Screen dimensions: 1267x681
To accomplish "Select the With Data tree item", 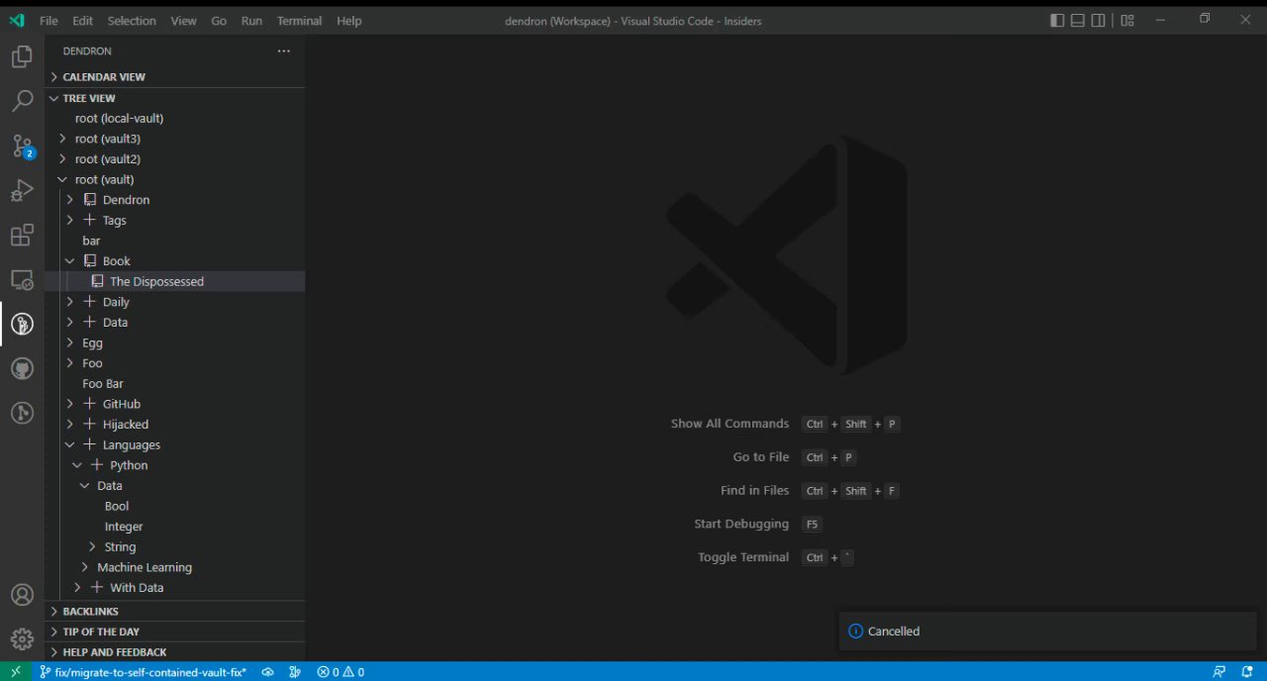I will 175,588.
